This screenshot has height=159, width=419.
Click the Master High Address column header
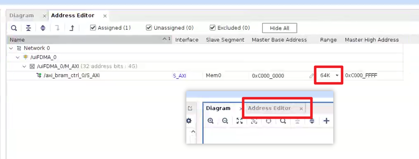[x=372, y=40]
